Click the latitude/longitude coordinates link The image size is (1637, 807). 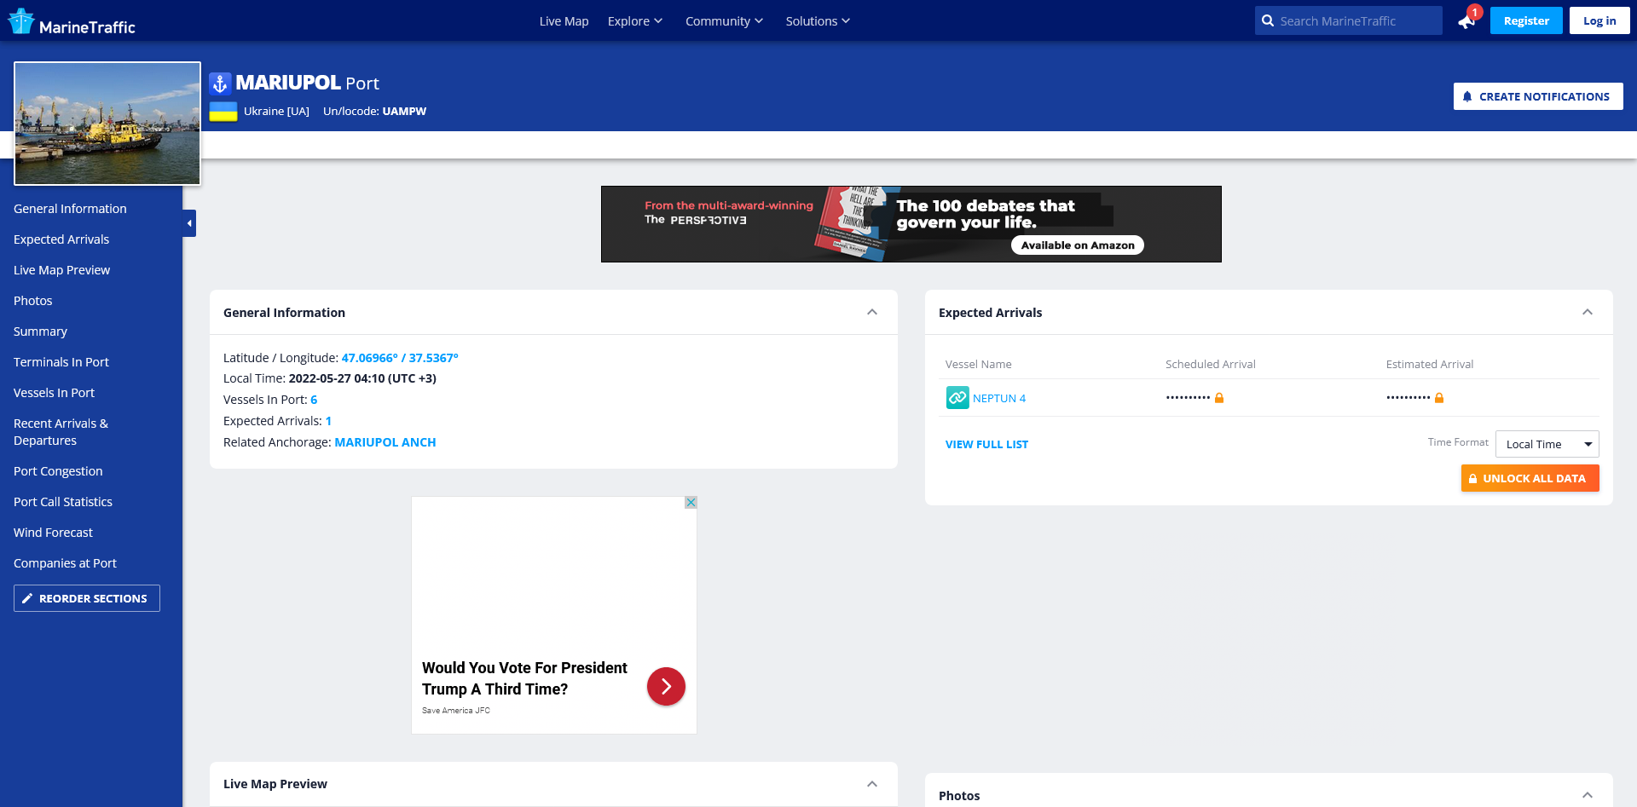[400, 358]
